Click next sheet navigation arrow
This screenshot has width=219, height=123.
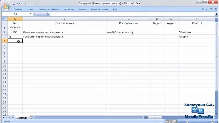(10, 118)
